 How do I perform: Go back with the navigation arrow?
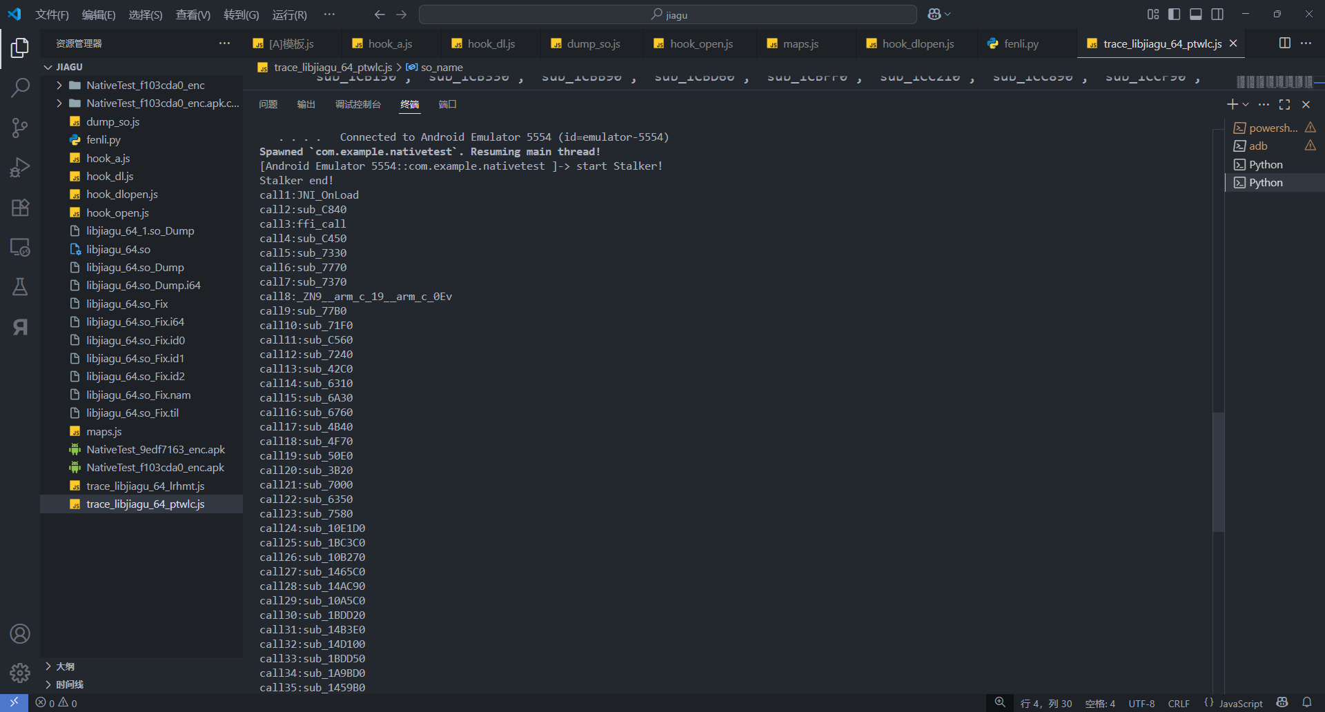380,14
